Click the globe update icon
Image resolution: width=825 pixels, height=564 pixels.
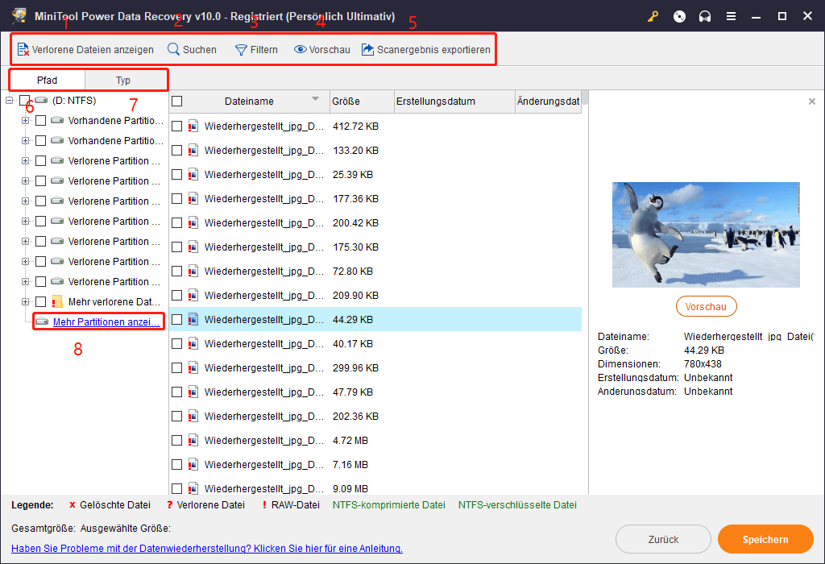679,15
